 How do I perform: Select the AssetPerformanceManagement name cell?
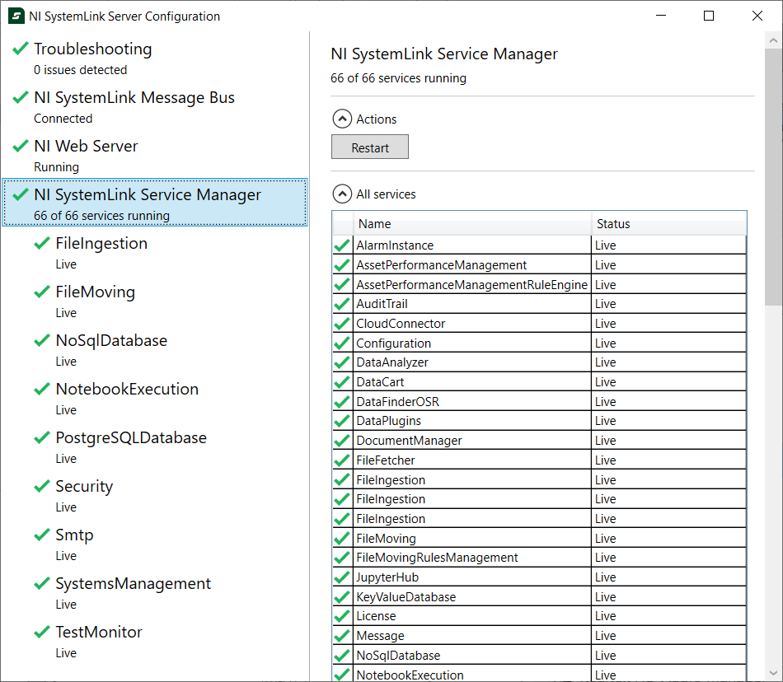tap(472, 265)
